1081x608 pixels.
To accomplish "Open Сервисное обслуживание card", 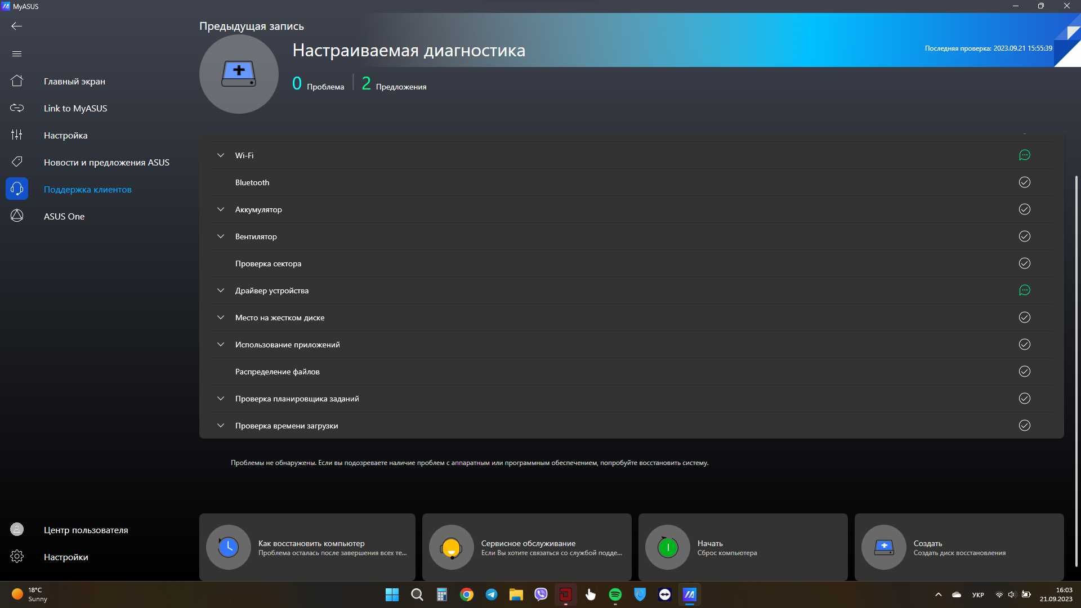I will click(x=527, y=547).
